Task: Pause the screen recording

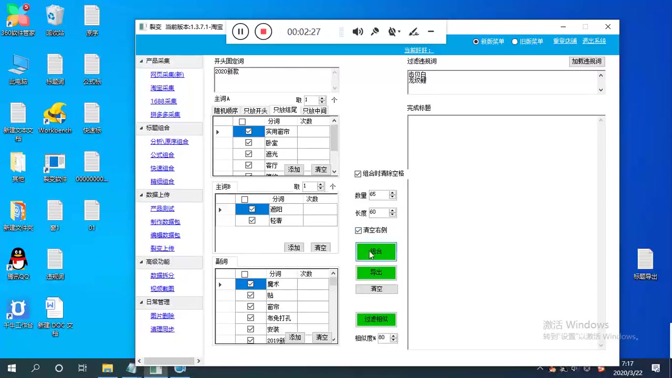Action: [240, 31]
